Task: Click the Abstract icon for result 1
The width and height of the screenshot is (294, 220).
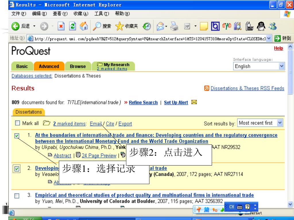Action: click(50, 155)
